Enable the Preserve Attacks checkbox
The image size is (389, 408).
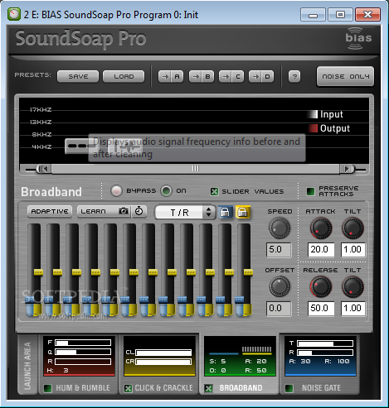click(x=310, y=191)
